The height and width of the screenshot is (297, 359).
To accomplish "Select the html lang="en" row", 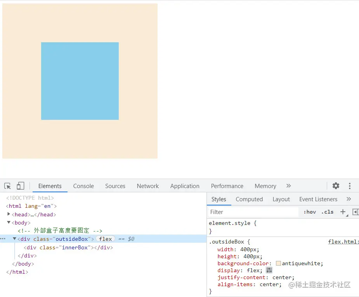I will pos(31,206).
